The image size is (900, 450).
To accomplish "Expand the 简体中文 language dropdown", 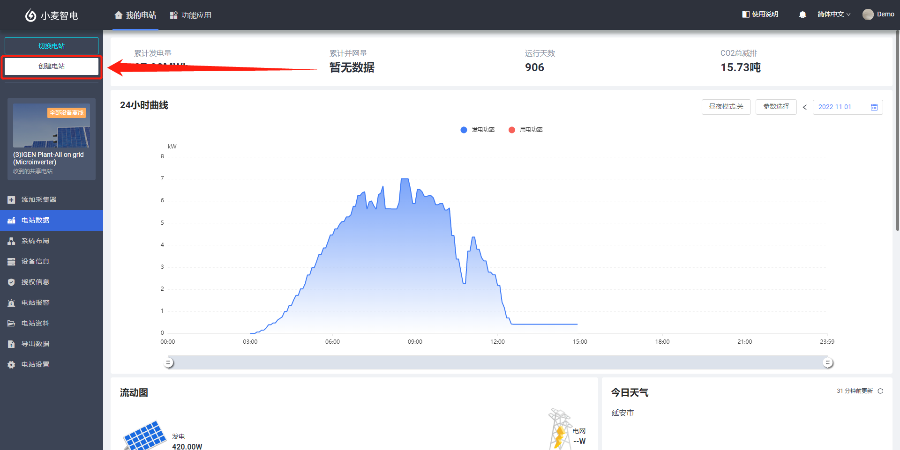I will (833, 15).
